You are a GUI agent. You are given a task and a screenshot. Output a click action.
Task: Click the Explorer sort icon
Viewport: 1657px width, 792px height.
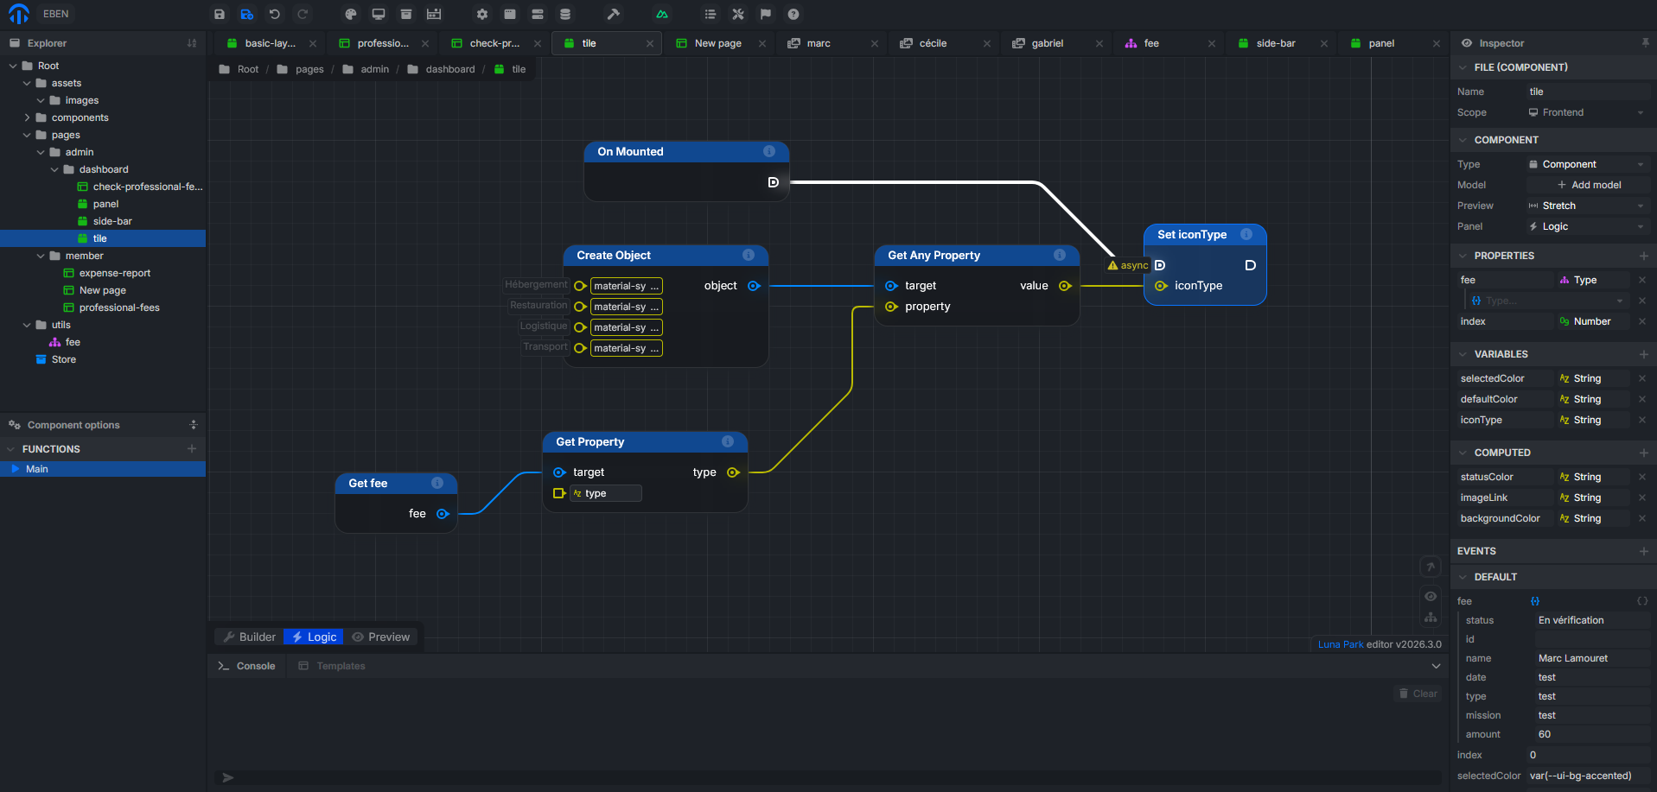click(x=192, y=43)
